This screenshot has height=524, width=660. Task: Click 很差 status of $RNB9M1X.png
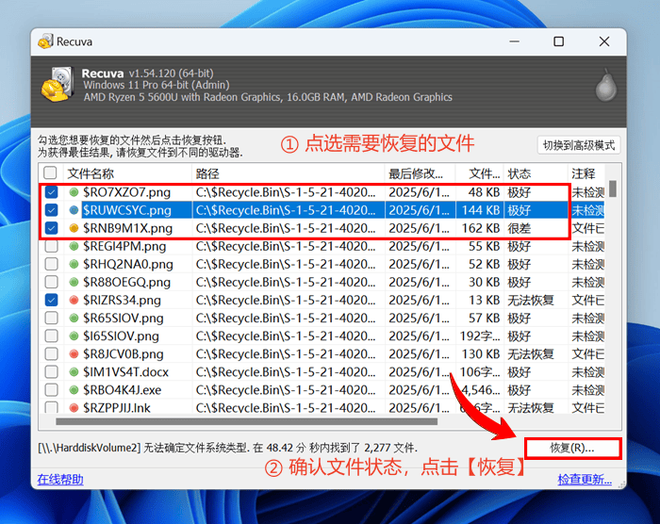pyautogui.click(x=519, y=228)
